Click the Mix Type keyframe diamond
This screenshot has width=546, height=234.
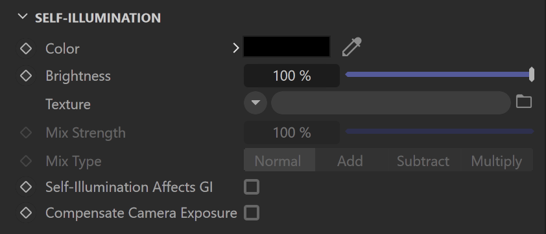pyautogui.click(x=26, y=161)
